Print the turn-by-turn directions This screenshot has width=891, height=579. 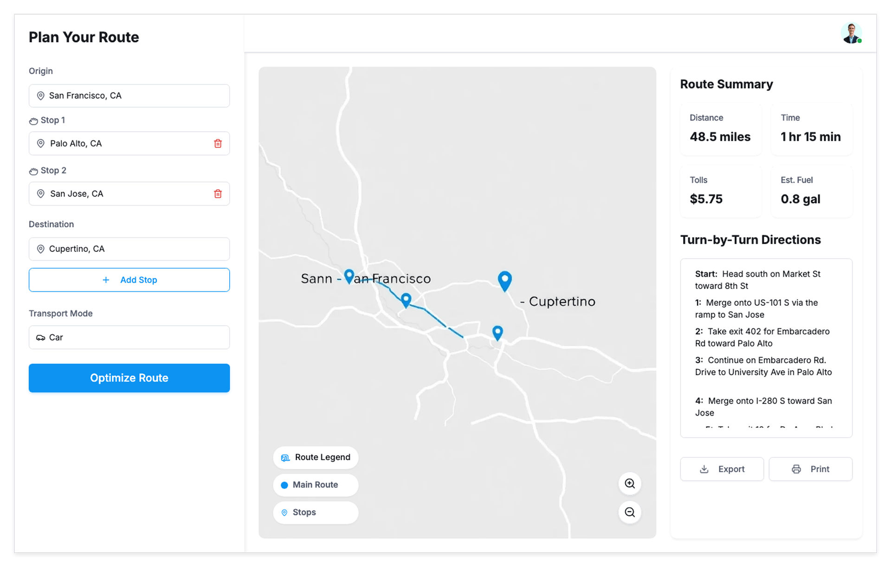pyautogui.click(x=810, y=469)
